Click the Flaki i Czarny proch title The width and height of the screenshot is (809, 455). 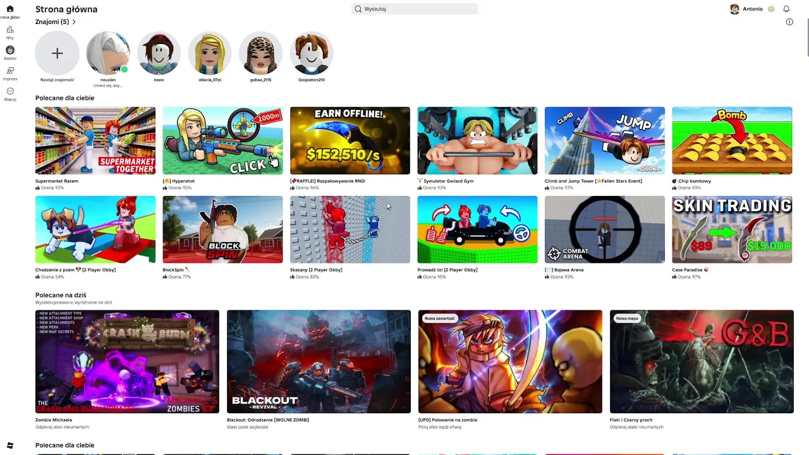631,420
